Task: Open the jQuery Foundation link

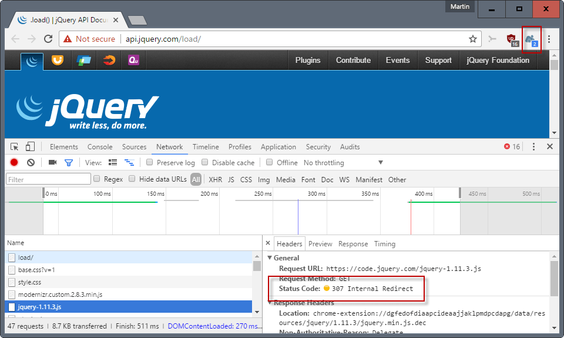Action: point(498,60)
